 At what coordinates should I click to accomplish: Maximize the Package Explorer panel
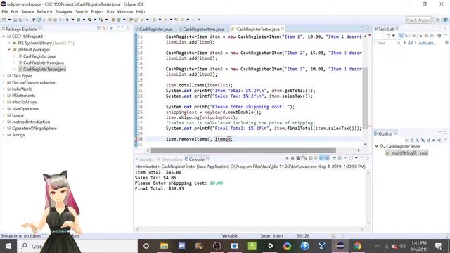pos(128,27)
